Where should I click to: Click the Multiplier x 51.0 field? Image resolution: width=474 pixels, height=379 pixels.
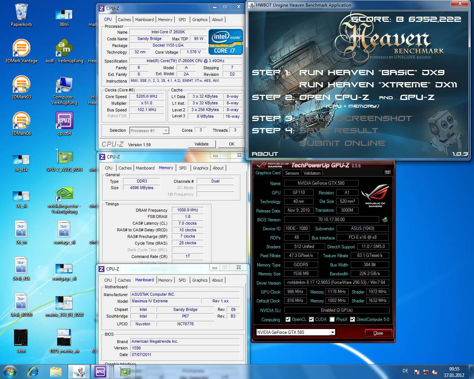(x=147, y=103)
